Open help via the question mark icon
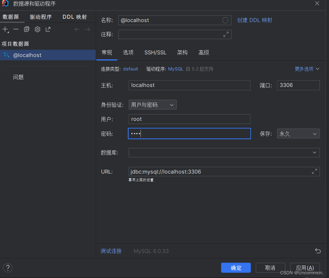Viewport: 329px width, 278px height. click(7, 267)
